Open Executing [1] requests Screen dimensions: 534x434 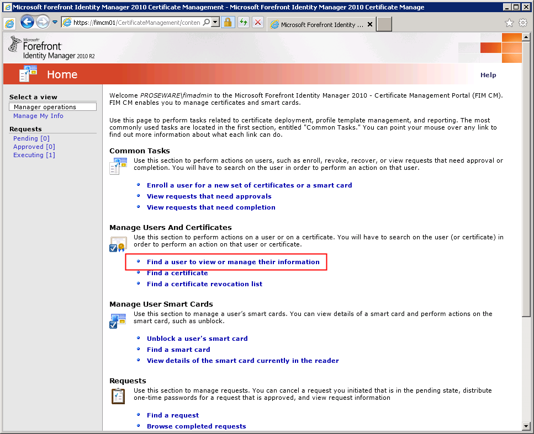(34, 155)
